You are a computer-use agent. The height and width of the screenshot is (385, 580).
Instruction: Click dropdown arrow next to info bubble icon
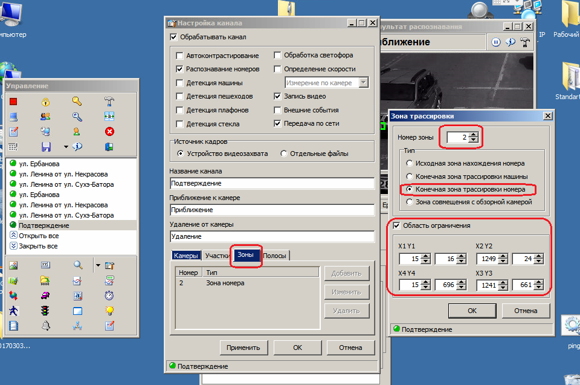pos(65,147)
